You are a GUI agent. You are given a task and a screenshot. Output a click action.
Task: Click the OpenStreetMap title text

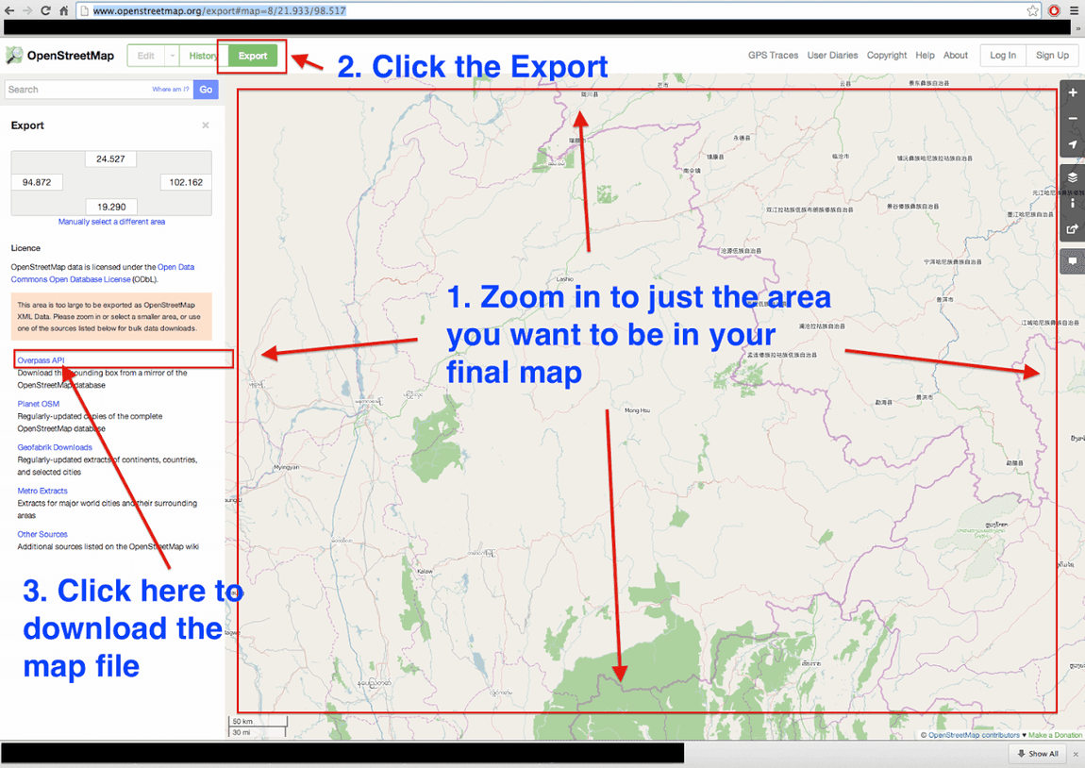click(71, 56)
